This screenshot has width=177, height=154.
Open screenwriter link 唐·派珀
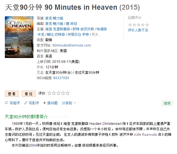71,24
